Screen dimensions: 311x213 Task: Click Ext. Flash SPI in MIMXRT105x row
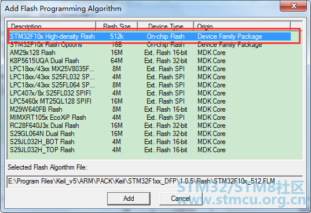click(166, 117)
